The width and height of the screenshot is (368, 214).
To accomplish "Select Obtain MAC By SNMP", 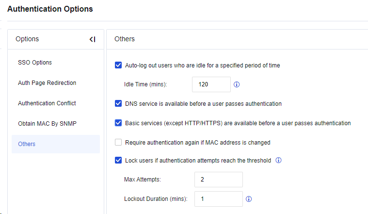I will pyautogui.click(x=47, y=124).
